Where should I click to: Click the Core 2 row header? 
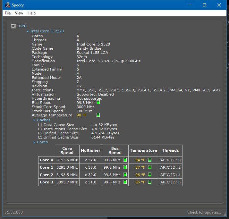[x=47, y=175]
